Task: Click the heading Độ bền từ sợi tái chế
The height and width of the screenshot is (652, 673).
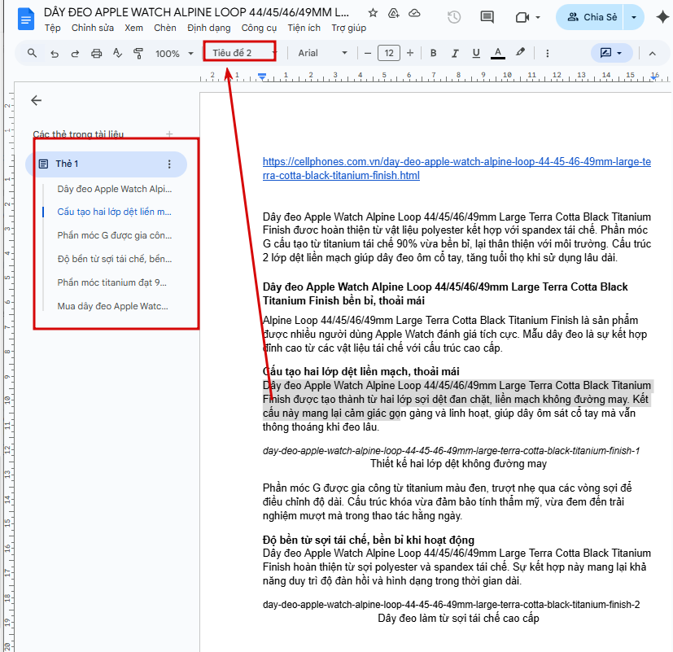Action: (369, 540)
